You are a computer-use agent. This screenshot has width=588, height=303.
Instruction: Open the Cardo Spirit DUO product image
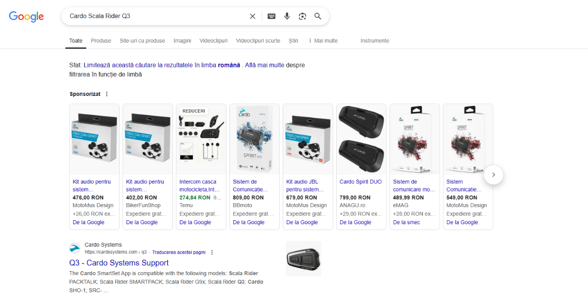361,140
